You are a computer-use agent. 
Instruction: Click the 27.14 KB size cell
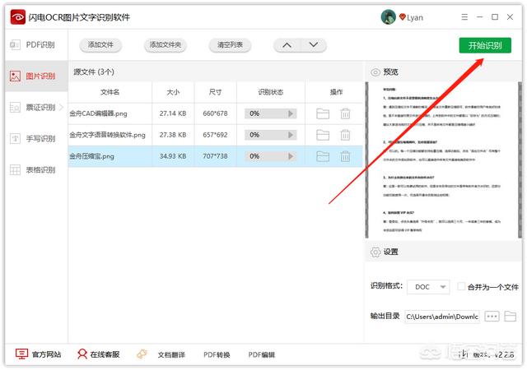click(x=173, y=113)
